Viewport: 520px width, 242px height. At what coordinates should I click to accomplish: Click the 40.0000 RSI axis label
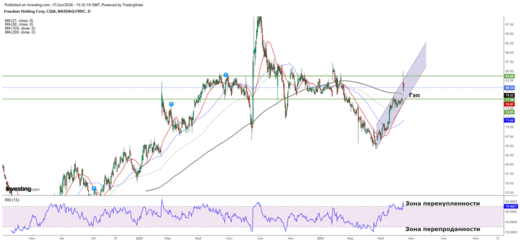[511, 222]
